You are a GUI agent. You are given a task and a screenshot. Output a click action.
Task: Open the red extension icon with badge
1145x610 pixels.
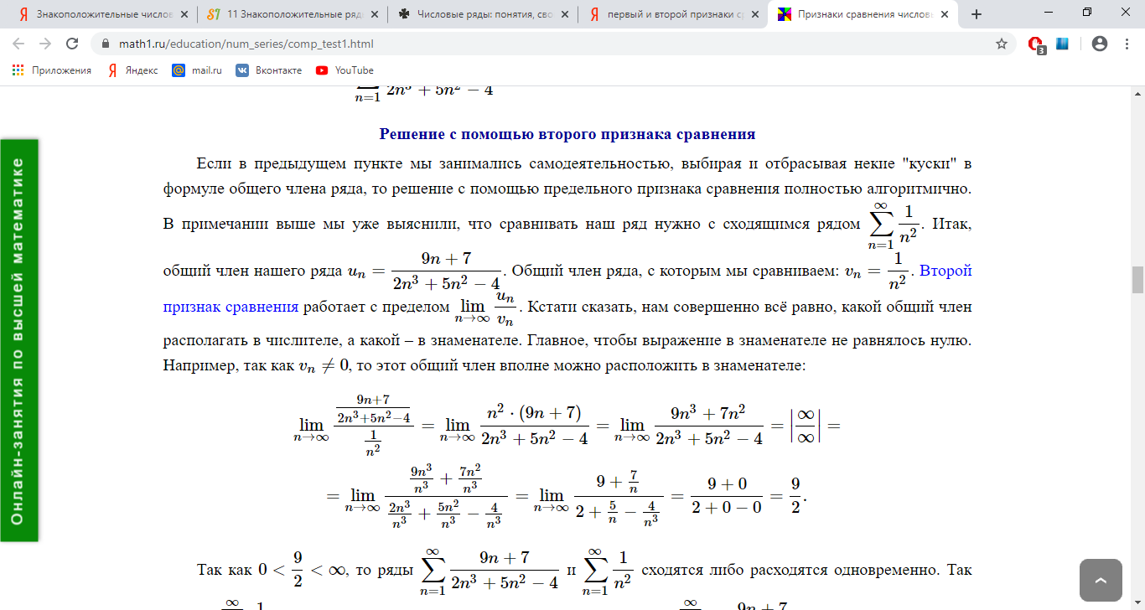(1037, 44)
